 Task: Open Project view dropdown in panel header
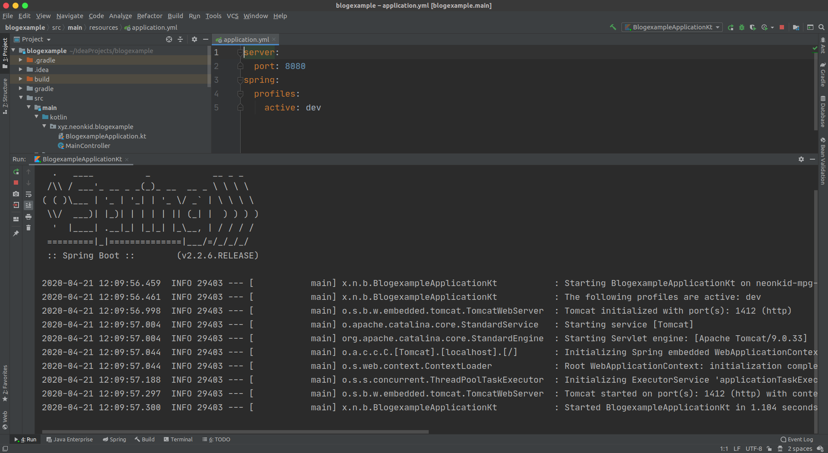pos(49,40)
